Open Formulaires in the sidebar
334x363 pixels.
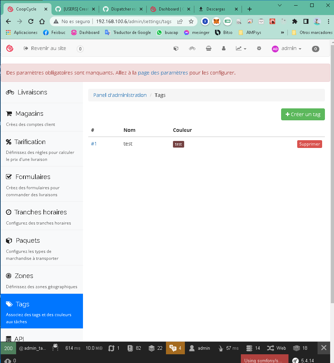tap(42, 184)
